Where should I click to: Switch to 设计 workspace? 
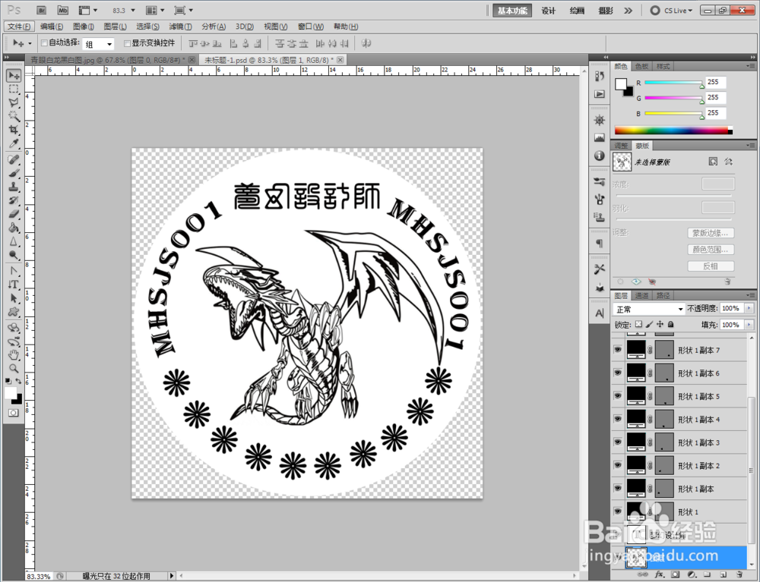click(548, 11)
